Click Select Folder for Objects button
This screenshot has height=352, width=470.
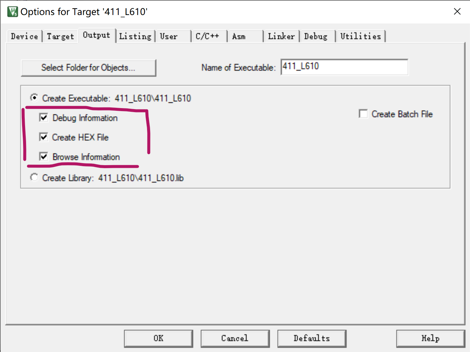(x=88, y=68)
